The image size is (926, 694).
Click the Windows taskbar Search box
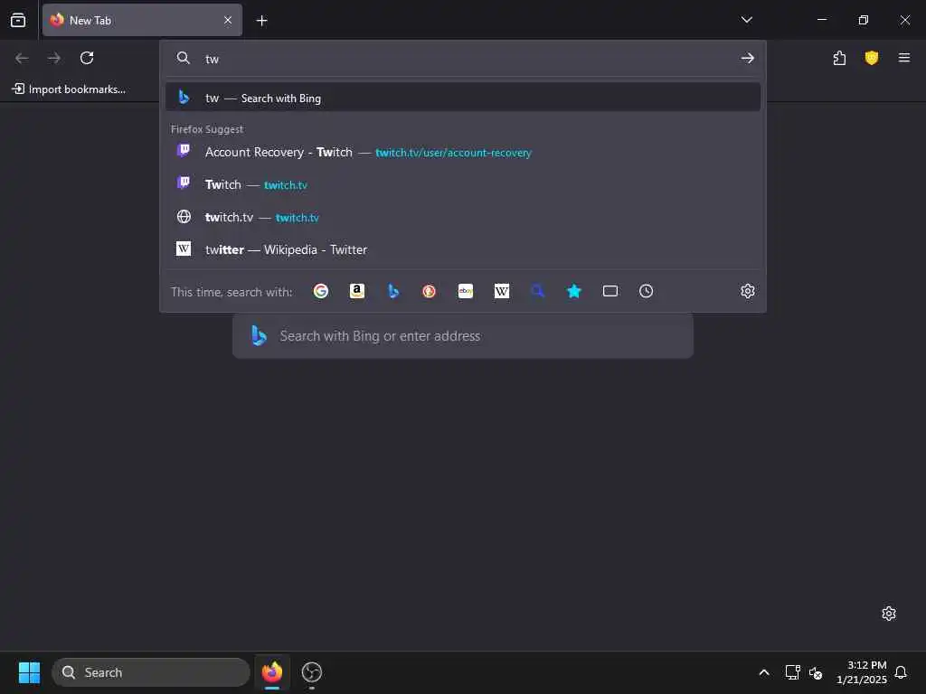(x=151, y=672)
